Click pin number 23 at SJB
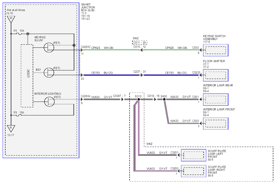 (x=82, y=79)
